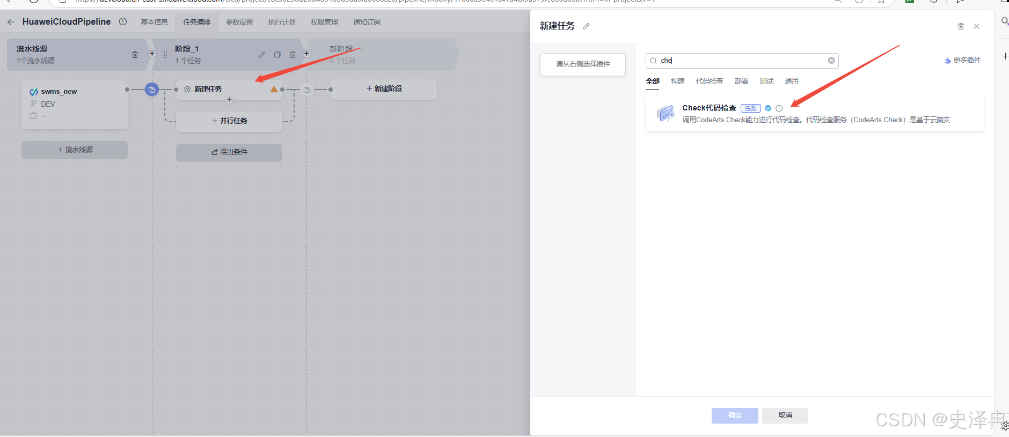Delete the task via panel trash icon
This screenshot has width=1009, height=437.
point(961,26)
